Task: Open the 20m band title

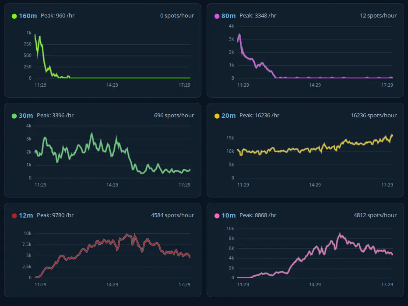Action: 229,116
